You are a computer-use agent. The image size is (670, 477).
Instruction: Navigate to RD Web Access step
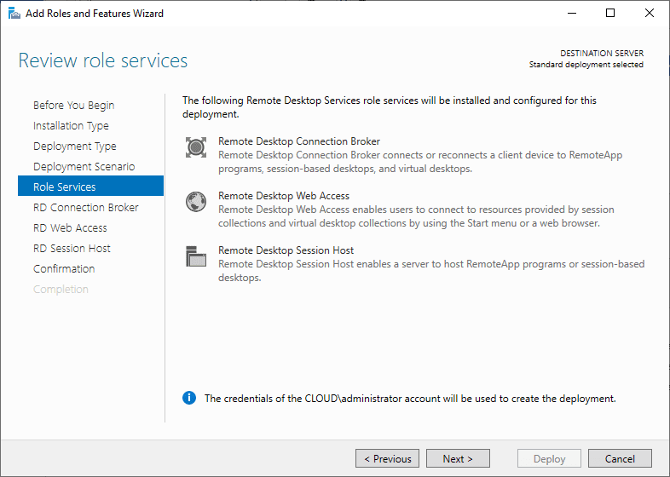click(70, 228)
